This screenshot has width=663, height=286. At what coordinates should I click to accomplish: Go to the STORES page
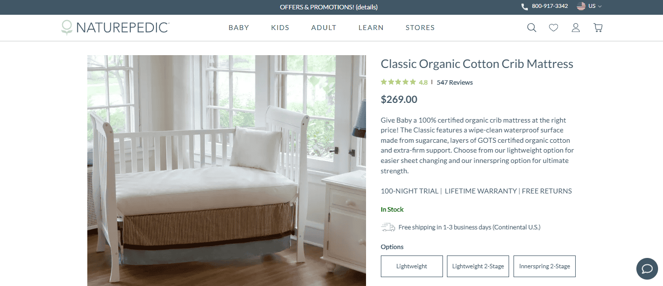[420, 28]
